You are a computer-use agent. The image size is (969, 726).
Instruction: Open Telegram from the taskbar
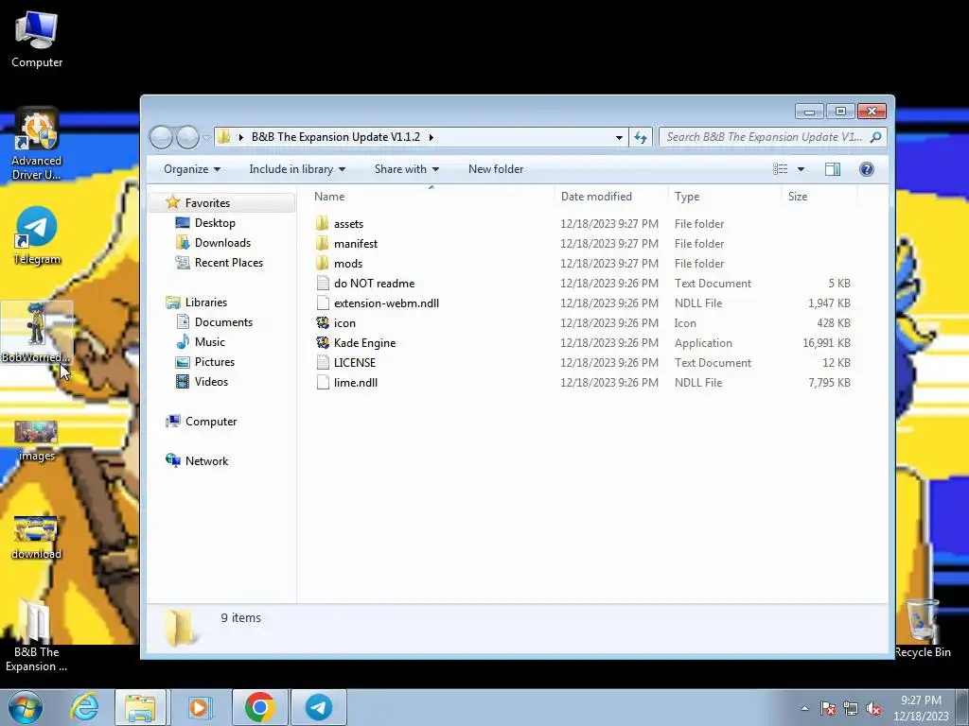[319, 707]
